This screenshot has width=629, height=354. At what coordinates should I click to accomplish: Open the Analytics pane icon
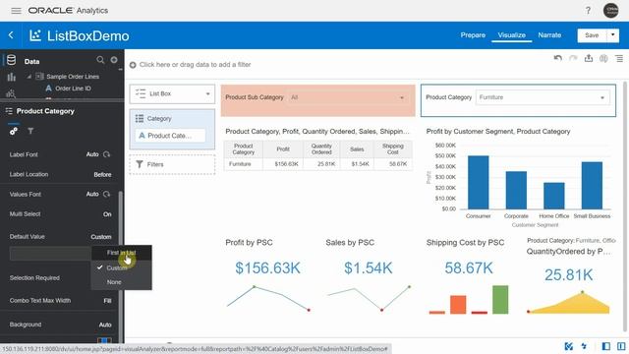11,93
